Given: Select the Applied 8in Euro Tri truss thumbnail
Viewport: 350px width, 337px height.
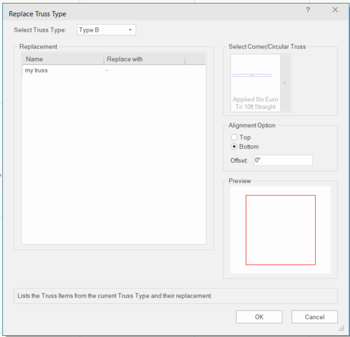Looking at the screenshot, I should point(255,83).
